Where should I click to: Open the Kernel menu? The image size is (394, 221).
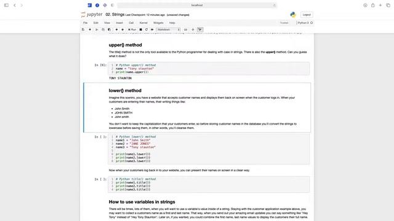(143, 23)
